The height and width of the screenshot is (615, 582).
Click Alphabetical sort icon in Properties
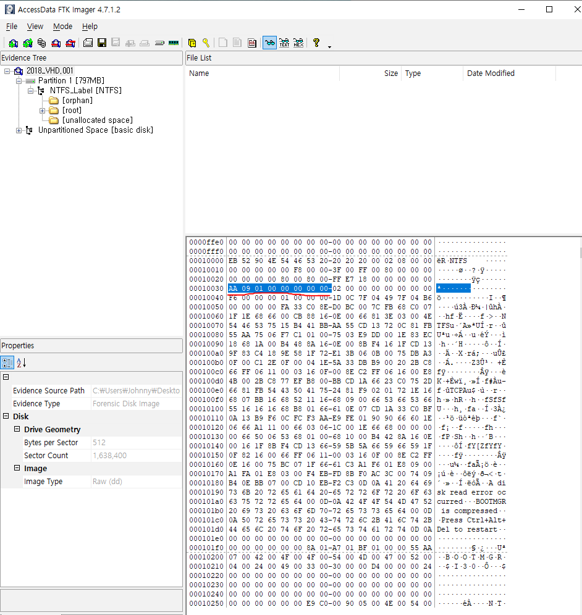point(21,362)
